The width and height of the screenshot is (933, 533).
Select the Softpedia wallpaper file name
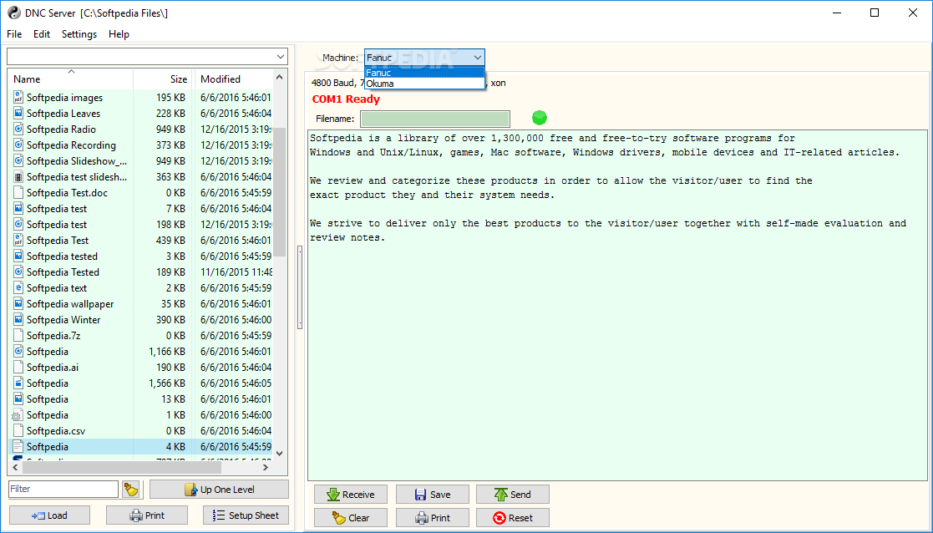tap(70, 304)
